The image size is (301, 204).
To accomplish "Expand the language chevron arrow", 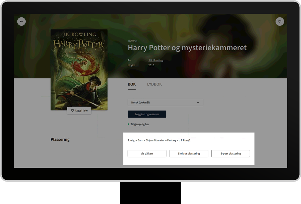I will [x=198, y=103].
